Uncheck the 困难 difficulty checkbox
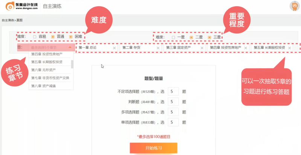301x155 pixels. coord(71,37)
